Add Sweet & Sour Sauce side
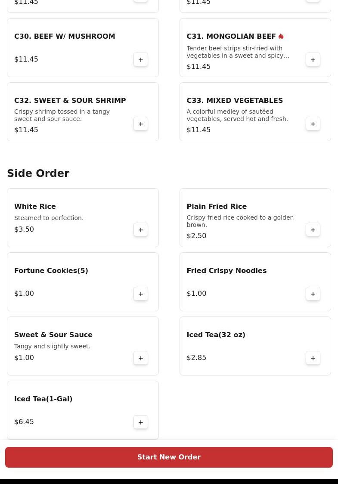Viewport: 338px width, 484px height. coord(141,358)
